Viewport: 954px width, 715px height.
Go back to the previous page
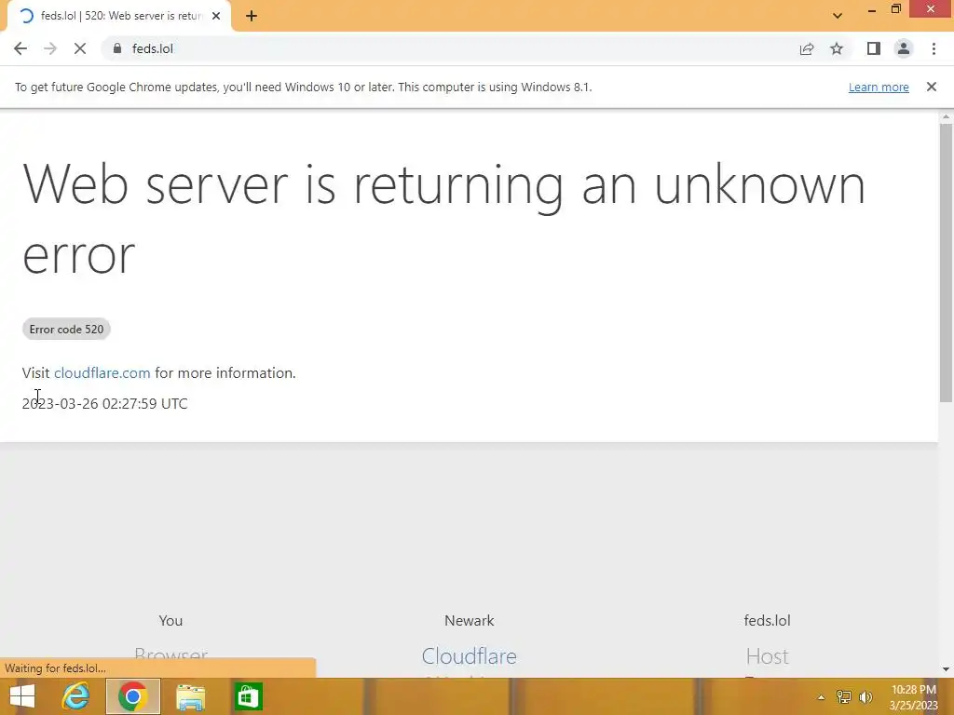[20, 48]
